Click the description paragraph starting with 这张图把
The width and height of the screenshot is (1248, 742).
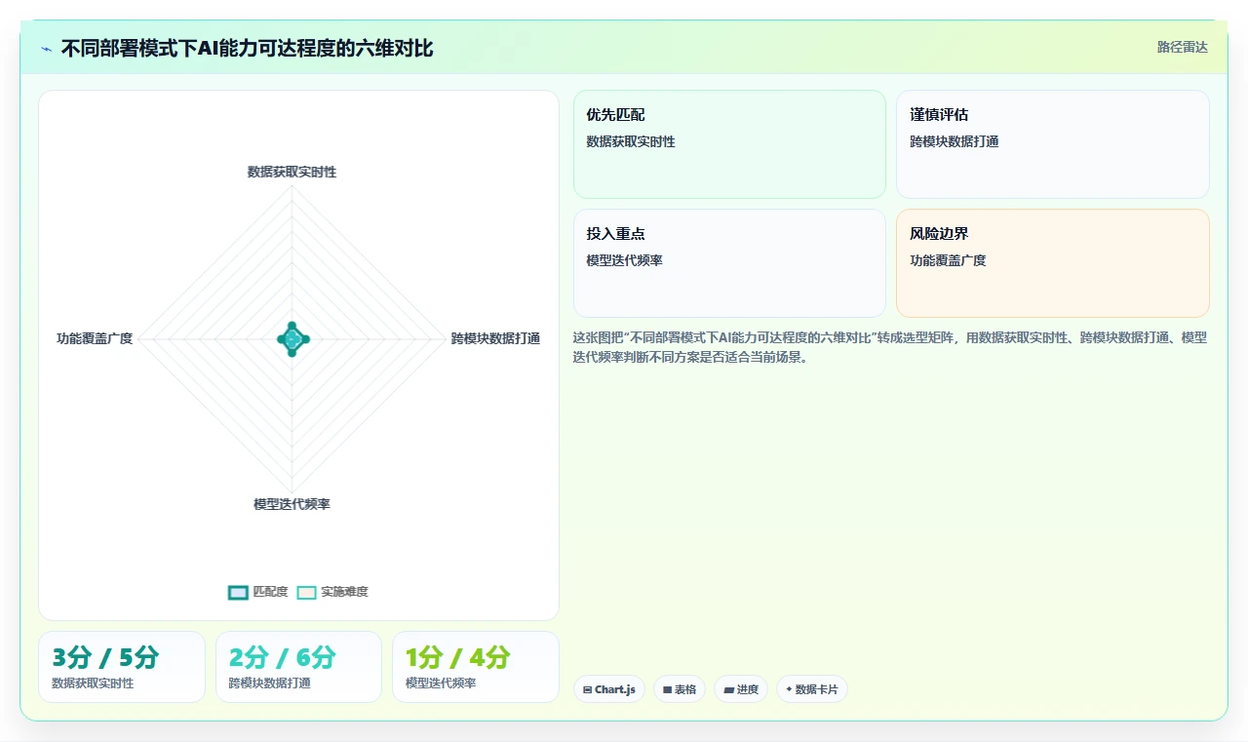890,347
